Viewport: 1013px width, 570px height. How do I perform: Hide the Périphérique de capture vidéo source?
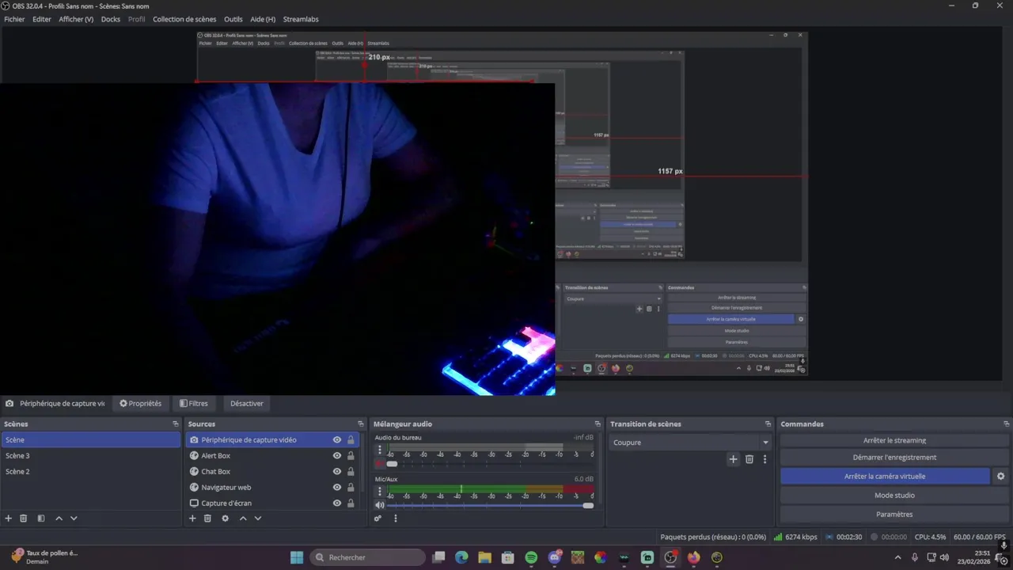337,440
